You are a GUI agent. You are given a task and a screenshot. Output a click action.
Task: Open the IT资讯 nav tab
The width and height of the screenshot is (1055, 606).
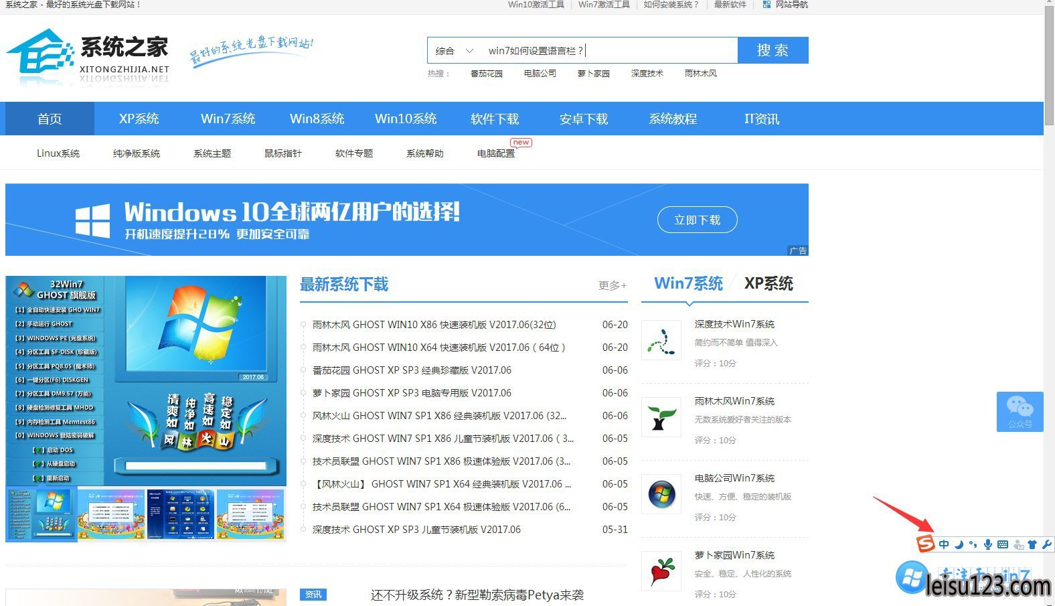[762, 119]
